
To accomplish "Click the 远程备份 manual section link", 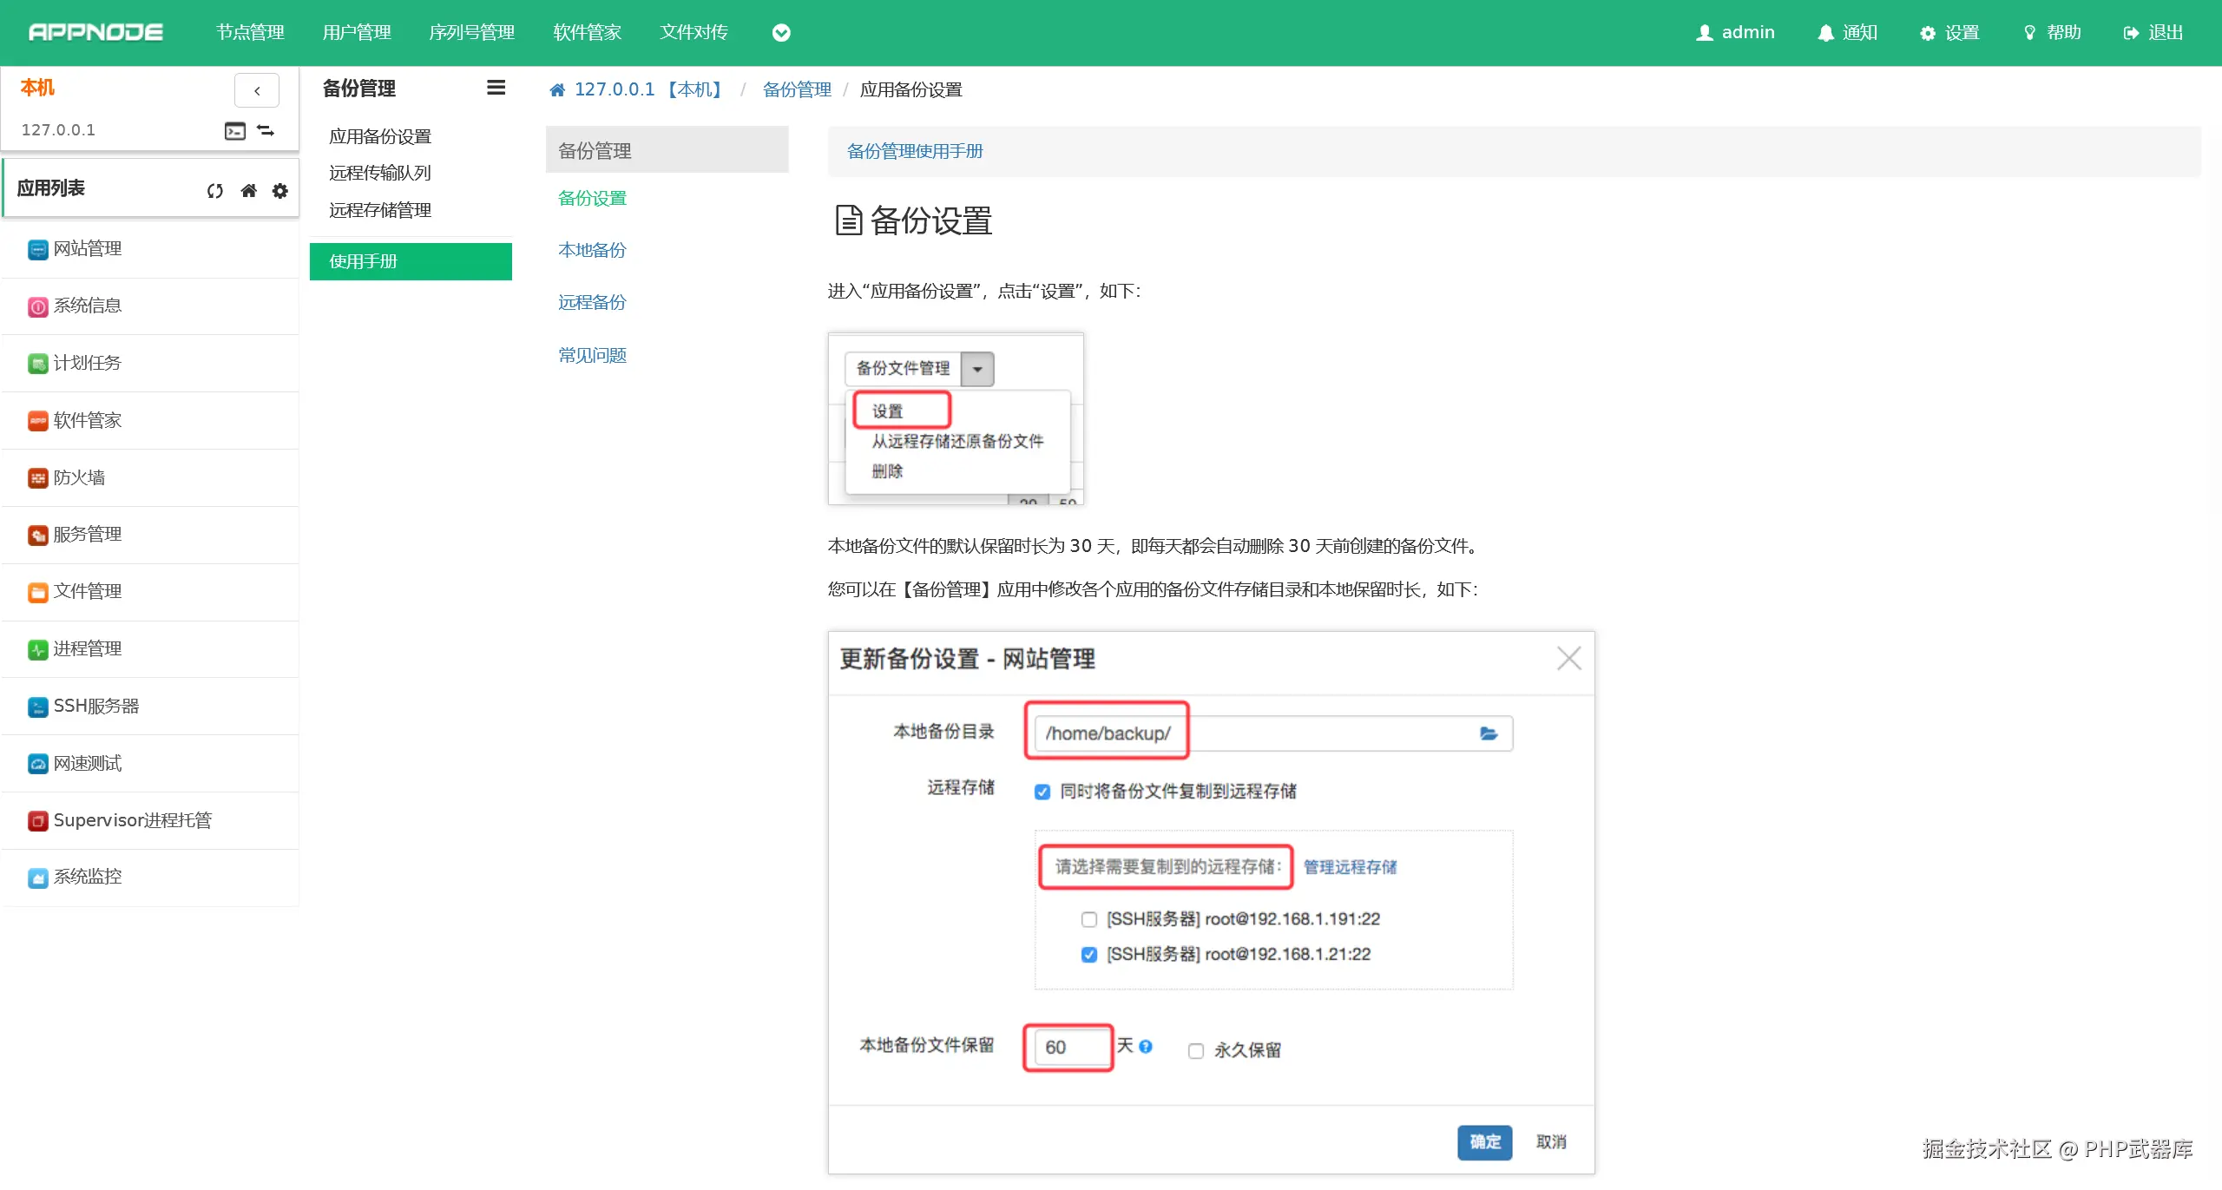I will click(x=592, y=302).
